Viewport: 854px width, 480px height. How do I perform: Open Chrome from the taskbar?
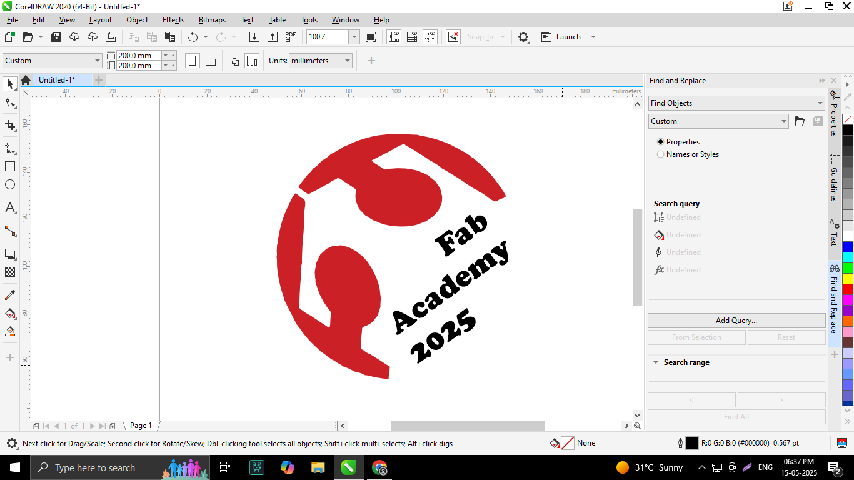379,467
